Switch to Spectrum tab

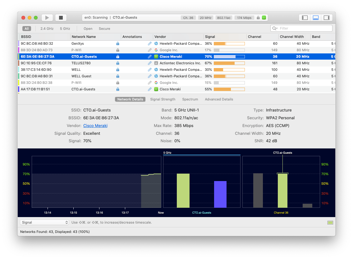point(190,99)
